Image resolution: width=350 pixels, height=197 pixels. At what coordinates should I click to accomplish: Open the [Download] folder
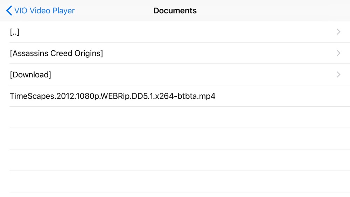tap(30, 75)
